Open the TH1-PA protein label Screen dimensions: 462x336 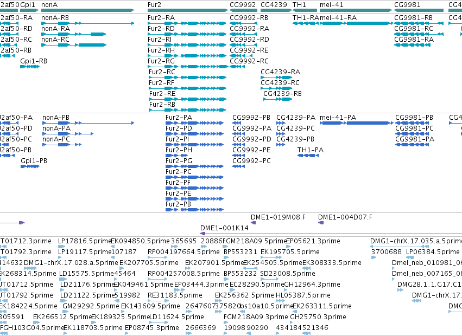point(311,150)
